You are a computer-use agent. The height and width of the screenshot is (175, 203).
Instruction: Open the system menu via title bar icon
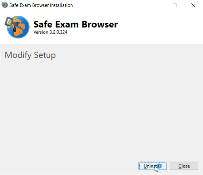click(5, 5)
